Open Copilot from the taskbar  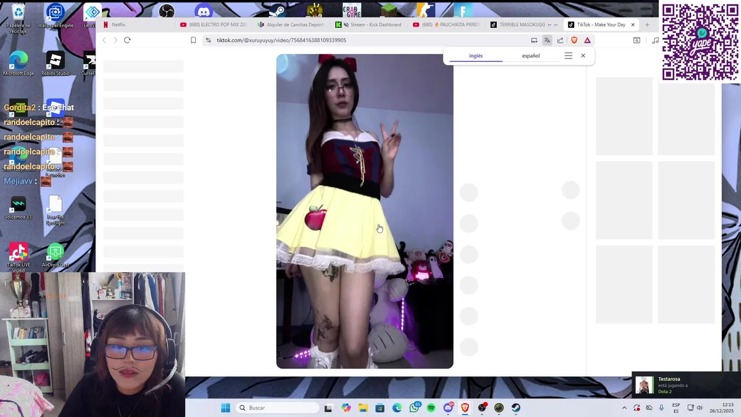click(x=346, y=408)
